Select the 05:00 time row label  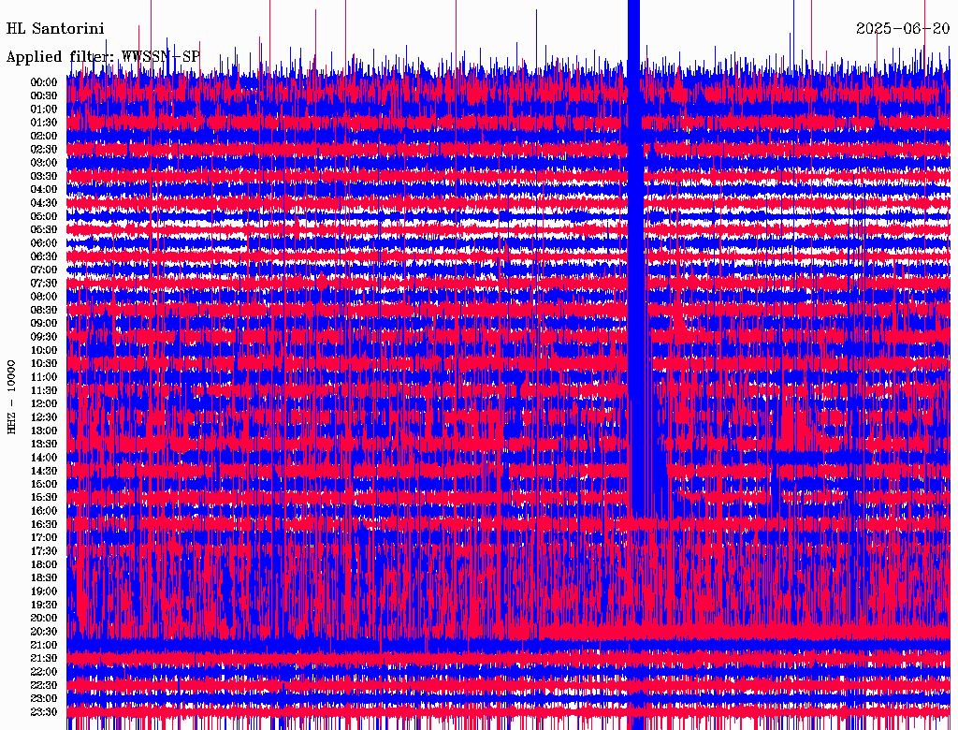click(x=44, y=216)
